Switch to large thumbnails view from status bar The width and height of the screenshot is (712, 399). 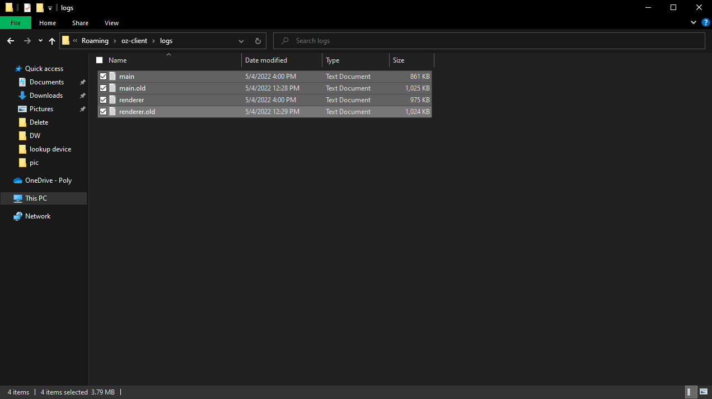pos(703,392)
